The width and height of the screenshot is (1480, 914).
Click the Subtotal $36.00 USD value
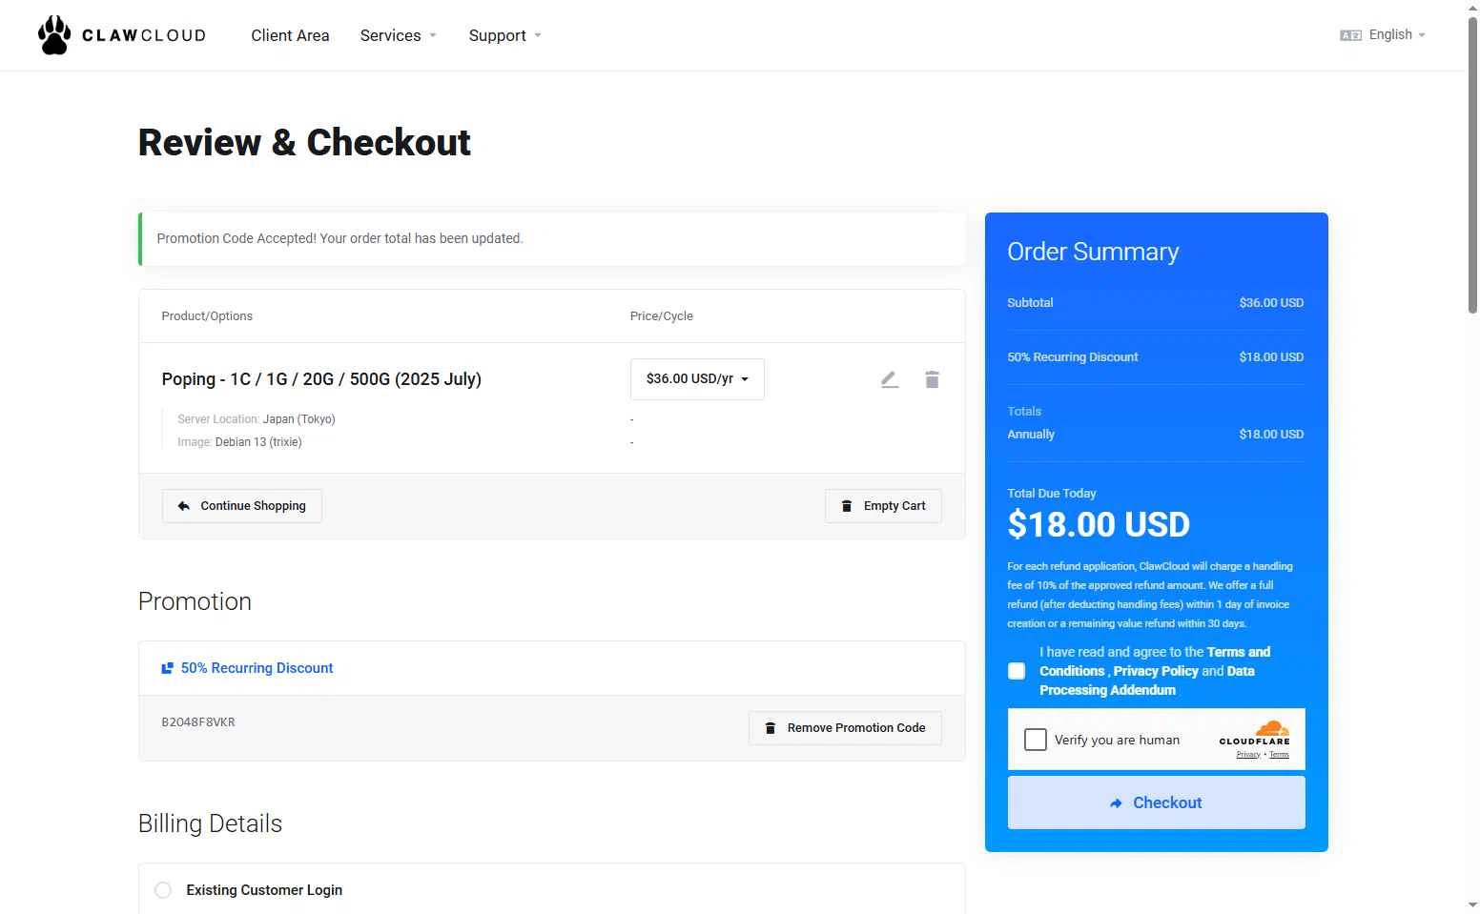[1271, 303]
